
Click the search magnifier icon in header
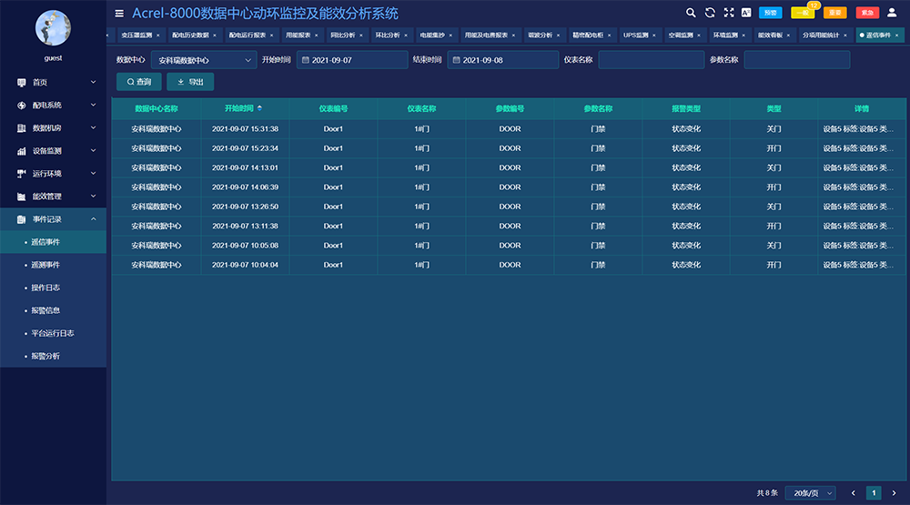(x=691, y=13)
